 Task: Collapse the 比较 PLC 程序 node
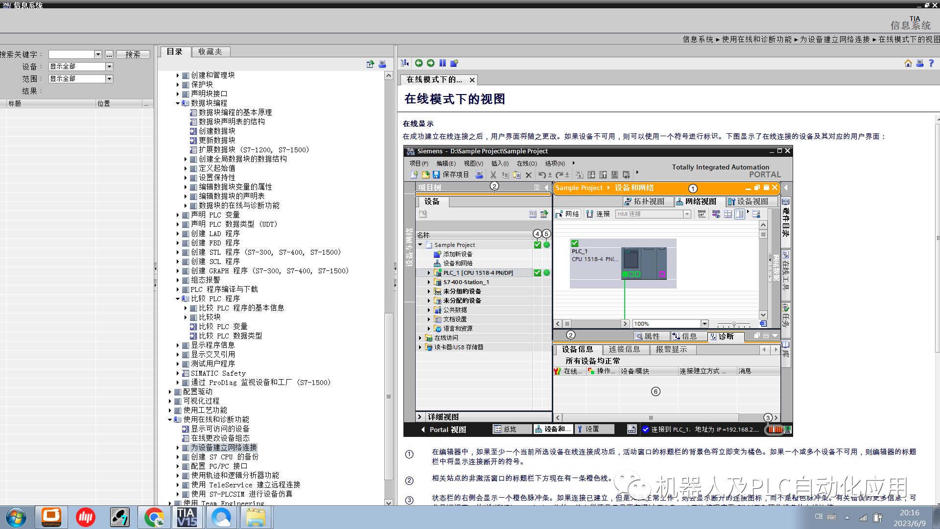coord(178,299)
